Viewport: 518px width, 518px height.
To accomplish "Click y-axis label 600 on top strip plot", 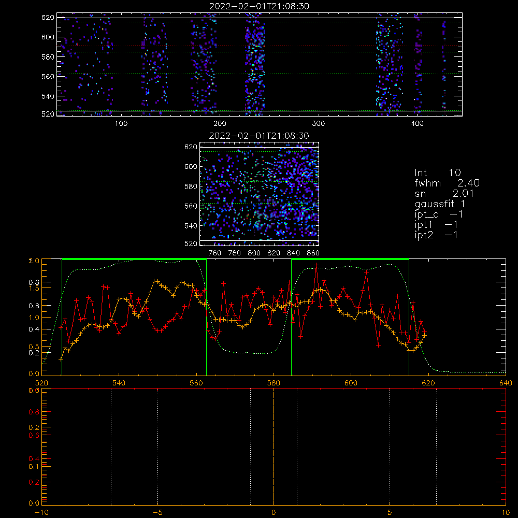I will (48, 37).
